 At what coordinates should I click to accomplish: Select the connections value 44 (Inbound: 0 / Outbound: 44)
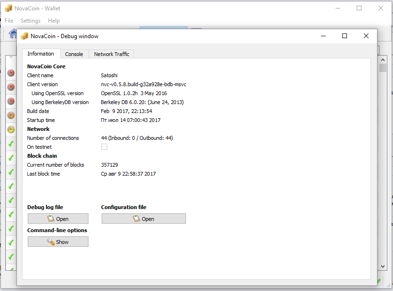[x=137, y=138]
